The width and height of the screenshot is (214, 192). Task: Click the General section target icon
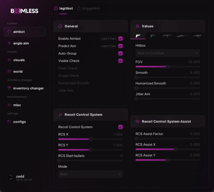[60, 26]
